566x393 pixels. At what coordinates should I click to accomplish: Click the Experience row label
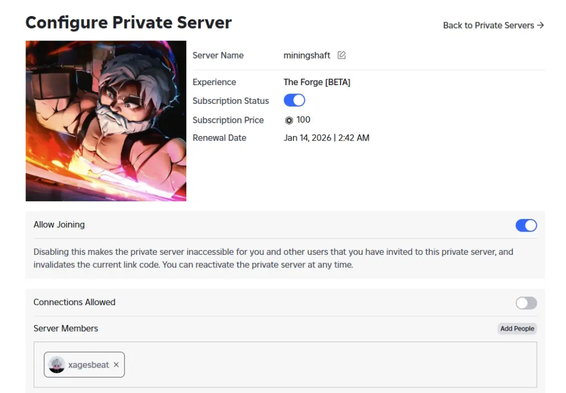pos(214,82)
